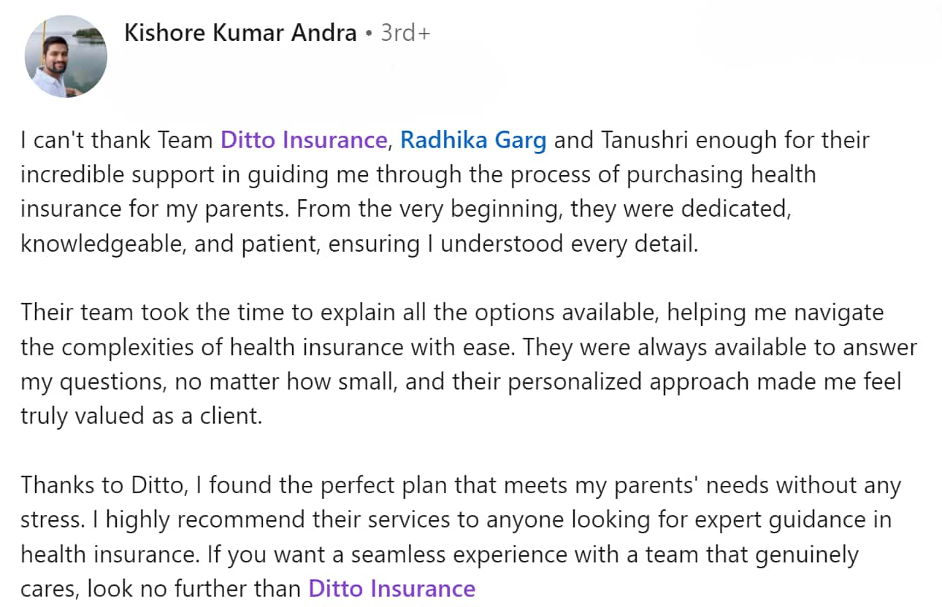Click the line starting 'health insurance. If you want'
The height and width of the screenshot is (607, 942).
pos(440,554)
